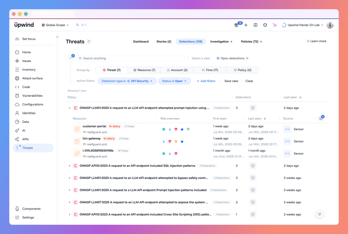Open the user avatar profile
The height and width of the screenshot is (234, 348).
point(330,25)
